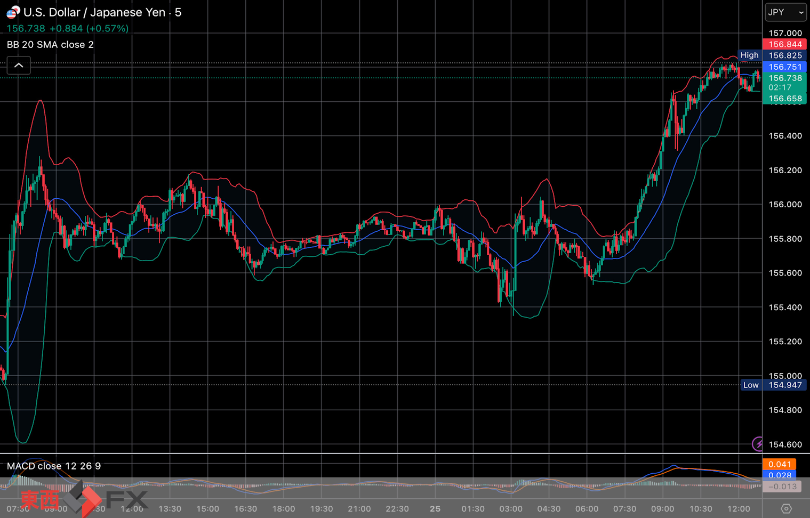This screenshot has height=518, width=810.
Task: Click blue basis 156.751 price label
Action: tap(785, 67)
